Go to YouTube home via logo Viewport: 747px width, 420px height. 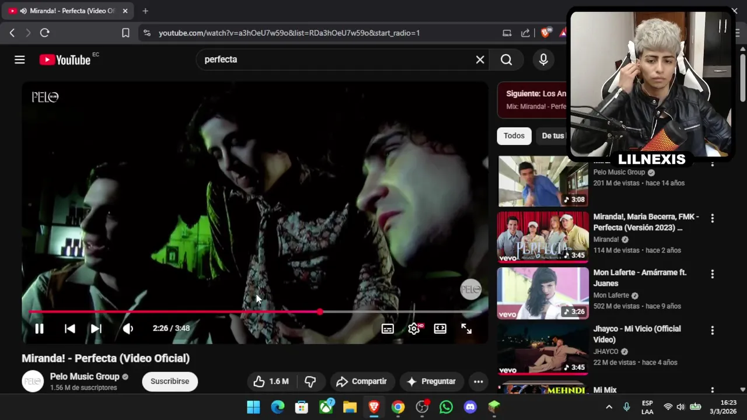pos(65,60)
